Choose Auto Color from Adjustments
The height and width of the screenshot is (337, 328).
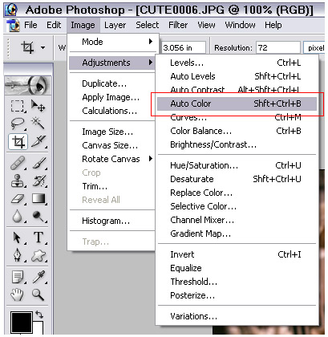(237, 104)
